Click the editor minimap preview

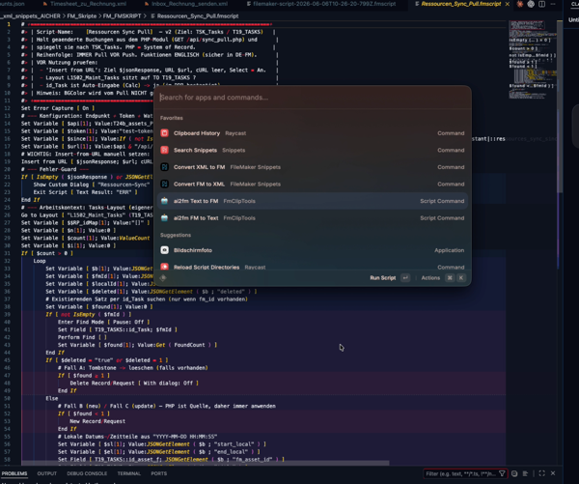[x=532, y=59]
